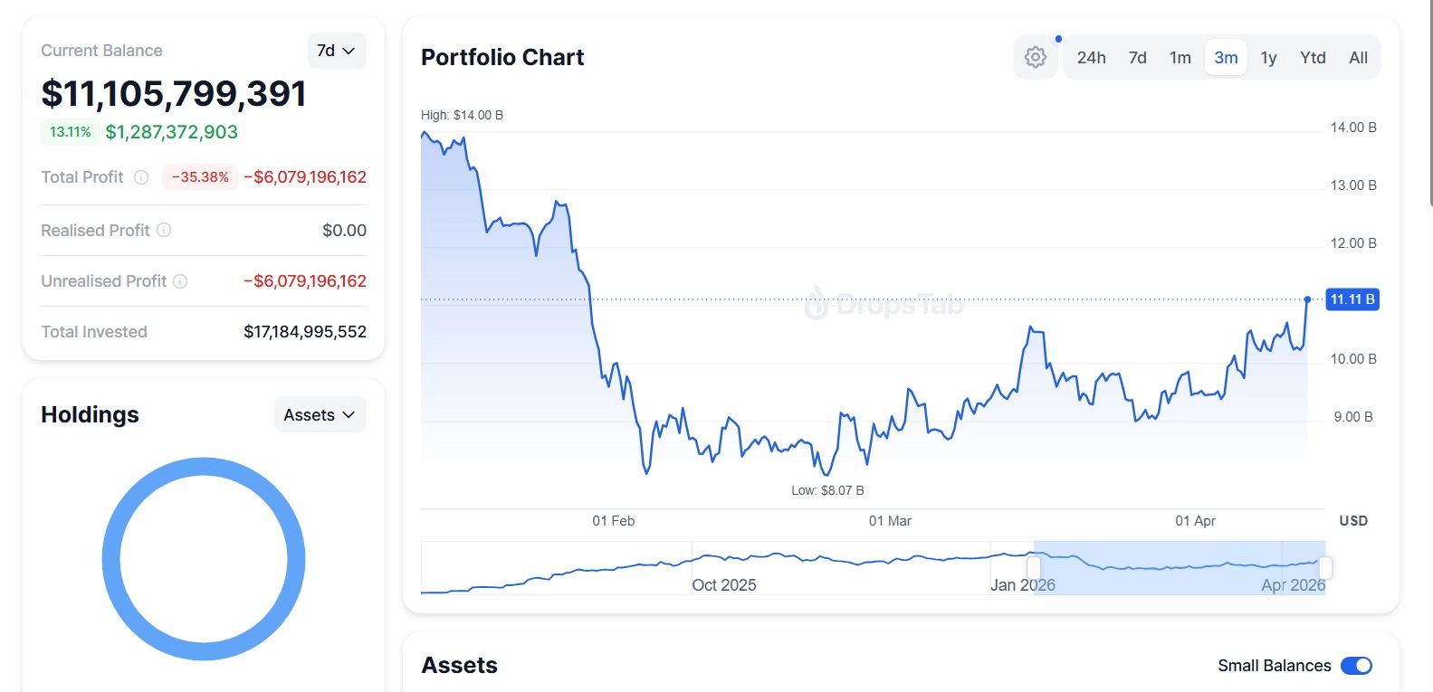Select the 1m chart range tab
The width and height of the screenshot is (1433, 692).
tap(1180, 58)
